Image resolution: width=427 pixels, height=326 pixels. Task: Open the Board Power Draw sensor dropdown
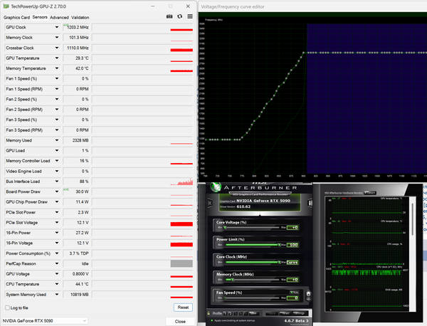57,191
